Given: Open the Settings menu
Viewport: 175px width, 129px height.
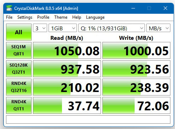Looking at the screenshot, I should click(x=25, y=17).
